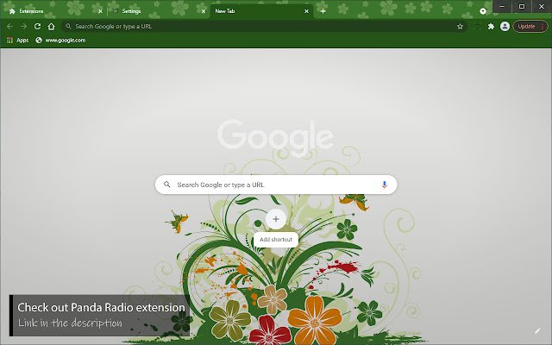Bookmark this tab with the star icon

pos(460,27)
